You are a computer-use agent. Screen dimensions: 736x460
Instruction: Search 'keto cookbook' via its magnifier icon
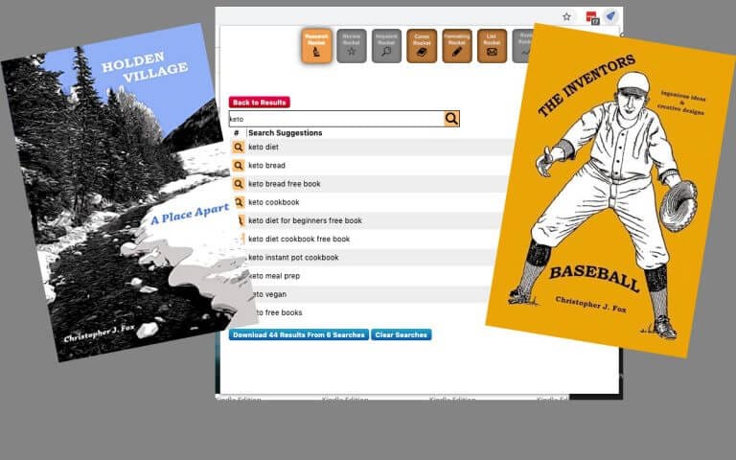tap(239, 202)
